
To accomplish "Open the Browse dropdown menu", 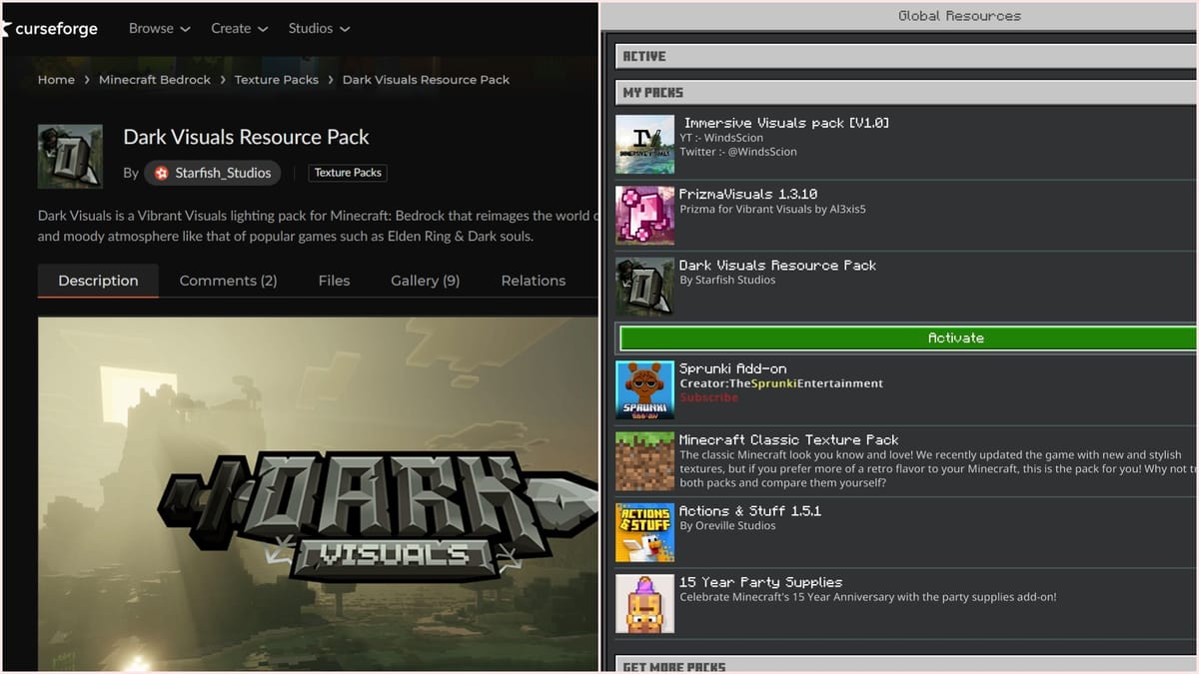I will pos(159,29).
